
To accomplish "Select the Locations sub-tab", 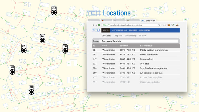I will point(107,36).
